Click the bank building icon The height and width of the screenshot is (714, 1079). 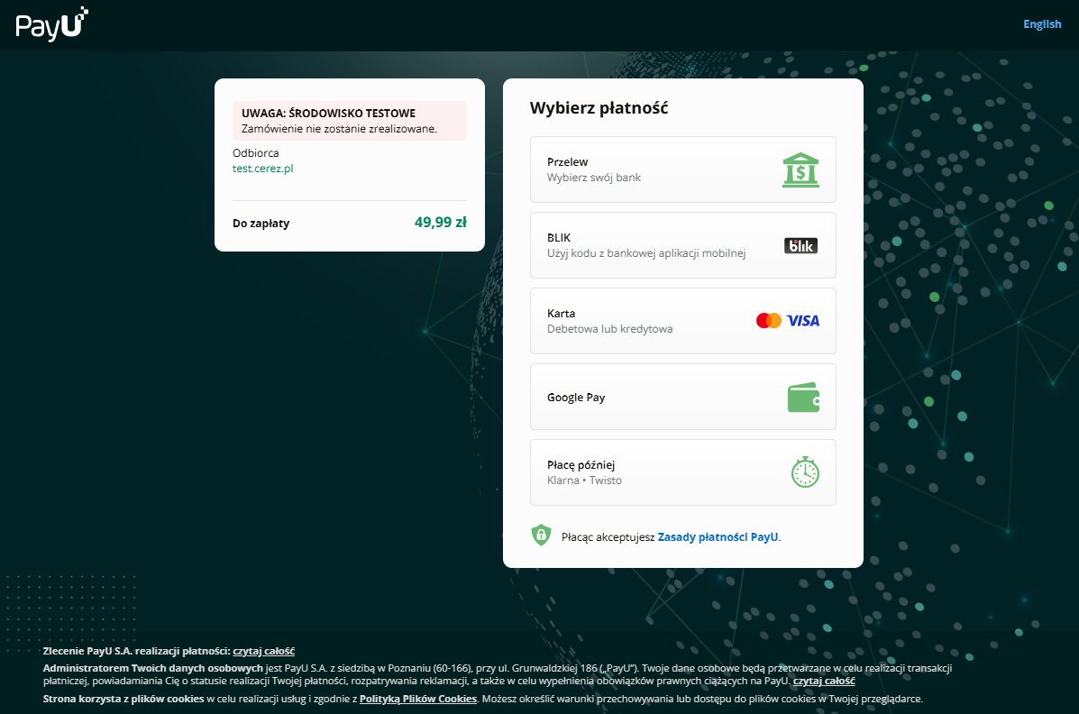coord(800,169)
